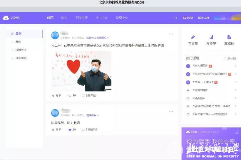
Task: Click the 发投票 bar chart icon
Action: (211, 37)
